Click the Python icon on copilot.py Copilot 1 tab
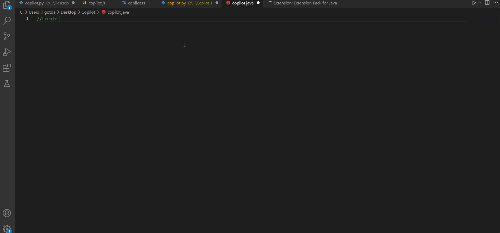The height and width of the screenshot is (233, 500). (163, 3)
